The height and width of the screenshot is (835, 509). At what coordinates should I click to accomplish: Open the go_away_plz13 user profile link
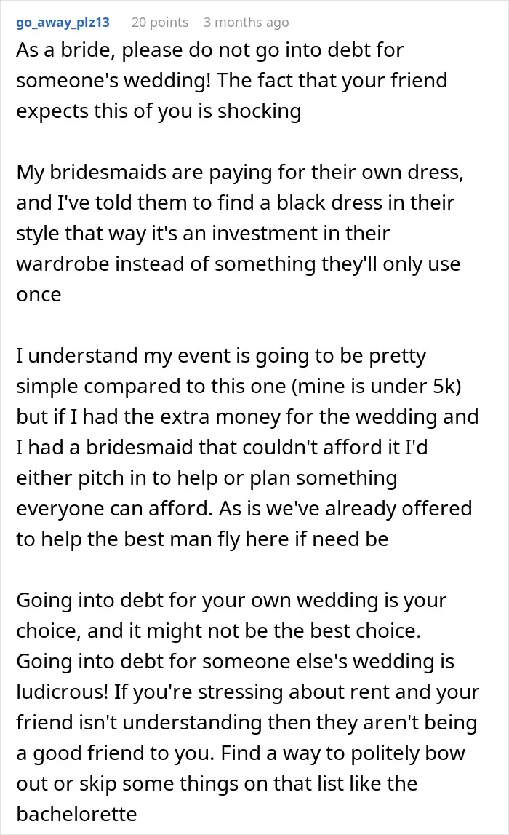point(63,23)
